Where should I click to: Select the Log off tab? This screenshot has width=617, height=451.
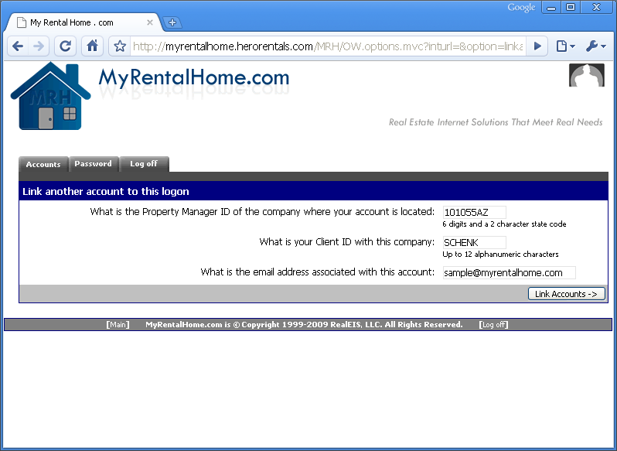pos(144,164)
